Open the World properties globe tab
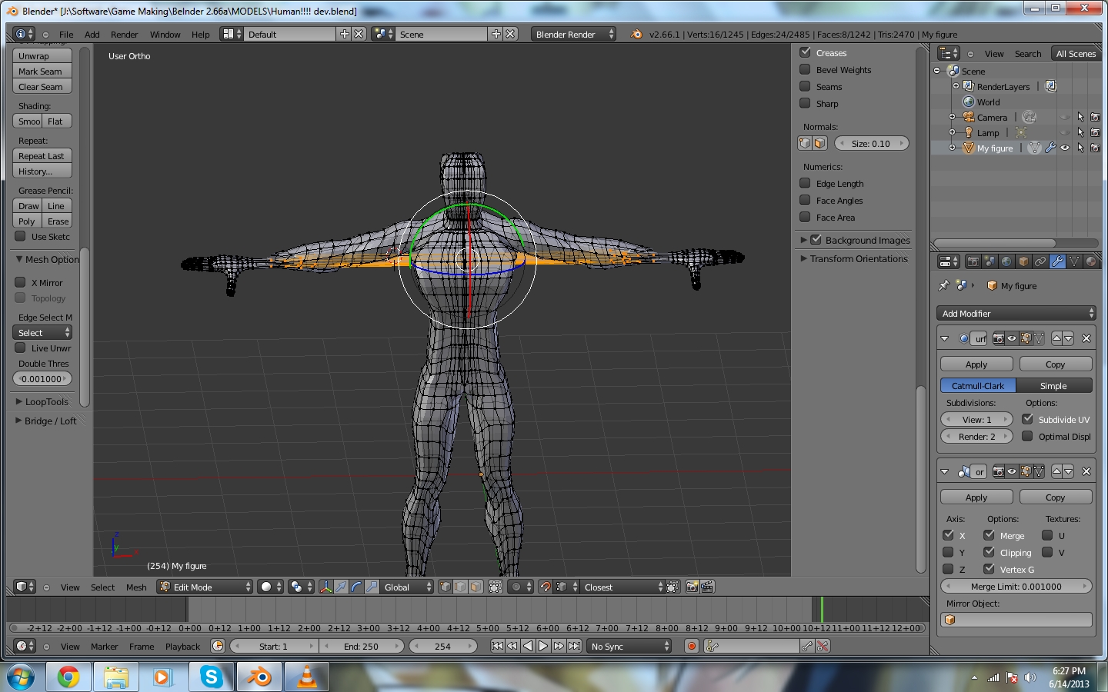1108x692 pixels. (x=1006, y=261)
